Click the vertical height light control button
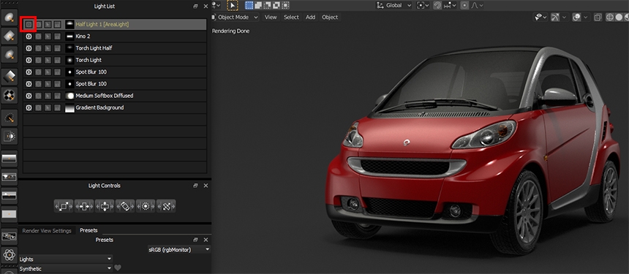The height and width of the screenshot is (274, 629). [105, 206]
